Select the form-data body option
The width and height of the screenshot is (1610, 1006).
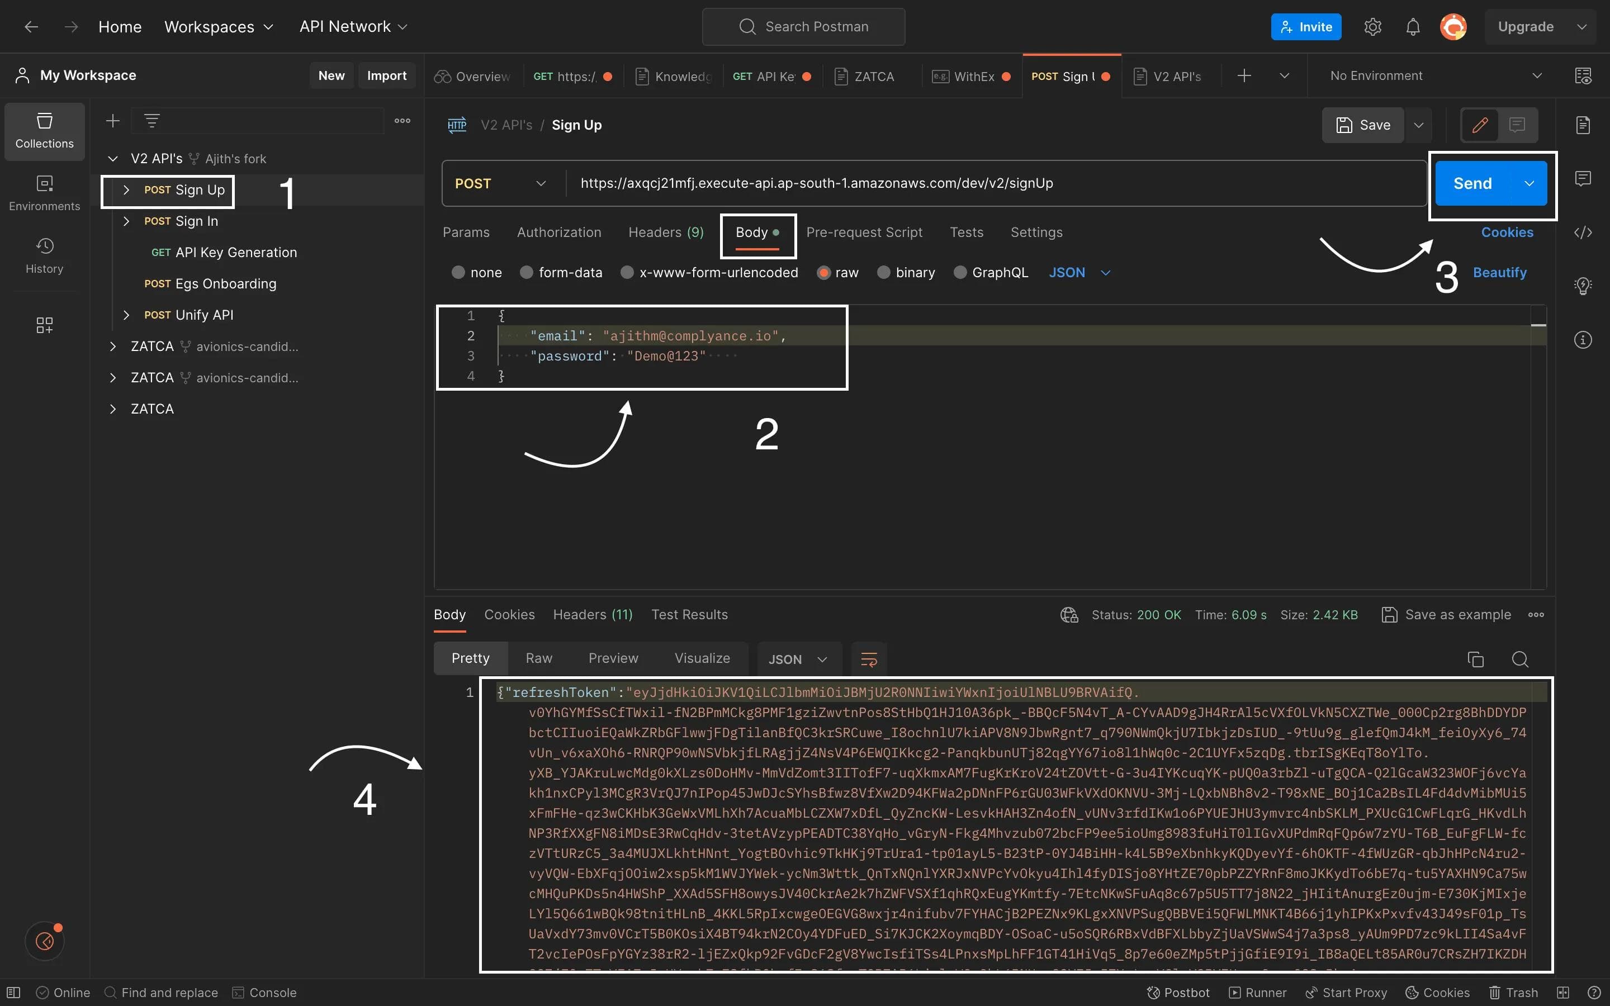(x=526, y=273)
